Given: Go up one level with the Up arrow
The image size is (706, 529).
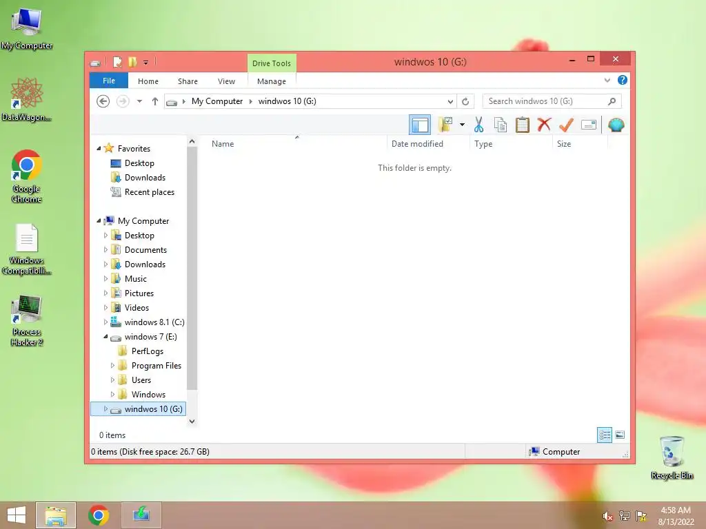Looking at the screenshot, I should click(x=155, y=101).
